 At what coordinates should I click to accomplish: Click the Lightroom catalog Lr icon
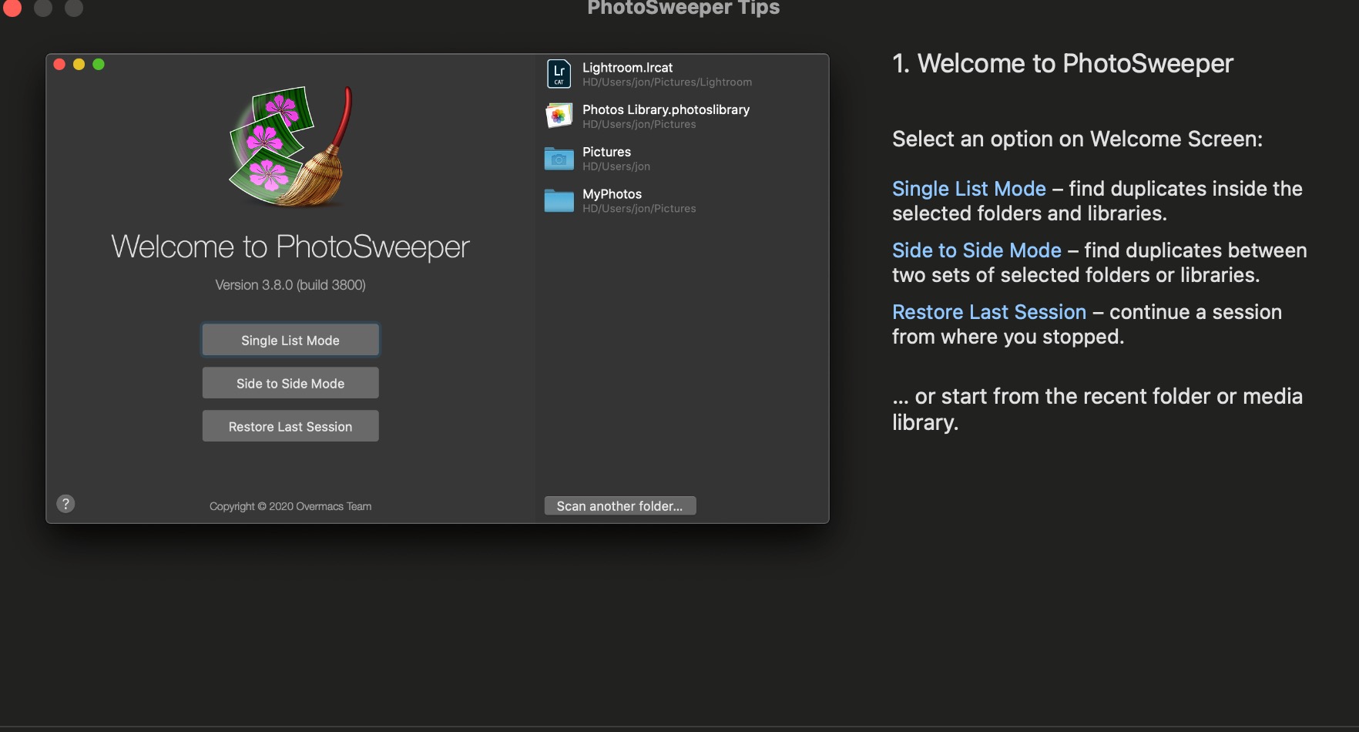click(559, 74)
